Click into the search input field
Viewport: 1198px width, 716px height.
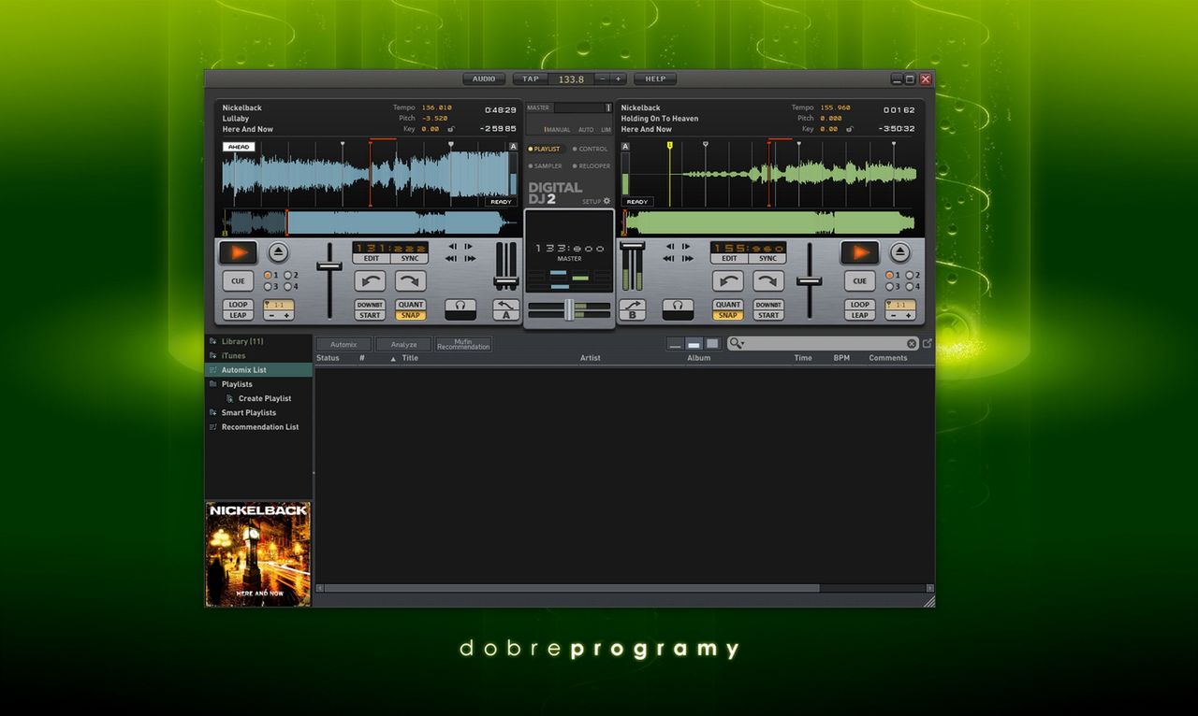tap(825, 344)
